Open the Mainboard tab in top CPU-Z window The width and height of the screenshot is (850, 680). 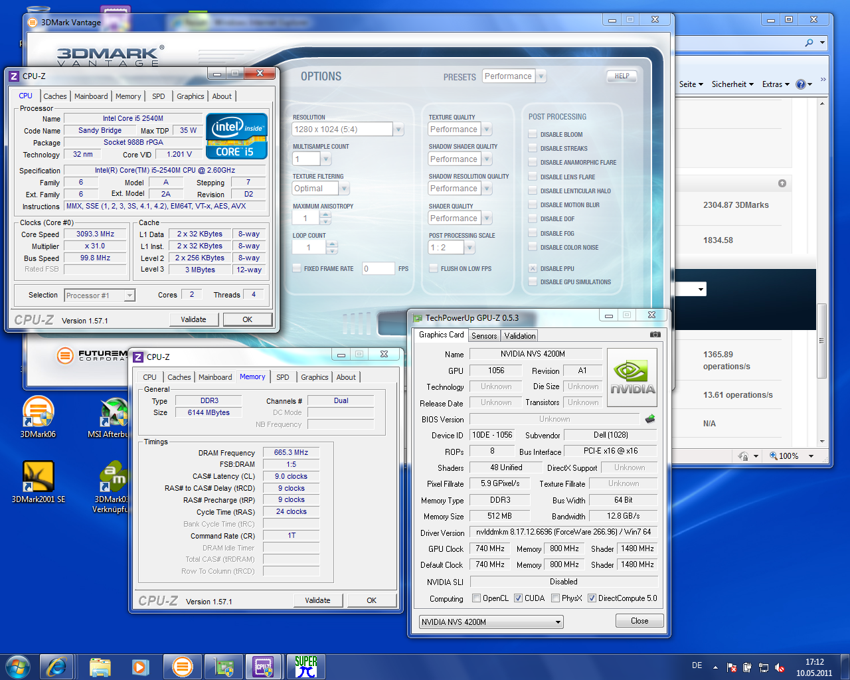(91, 96)
